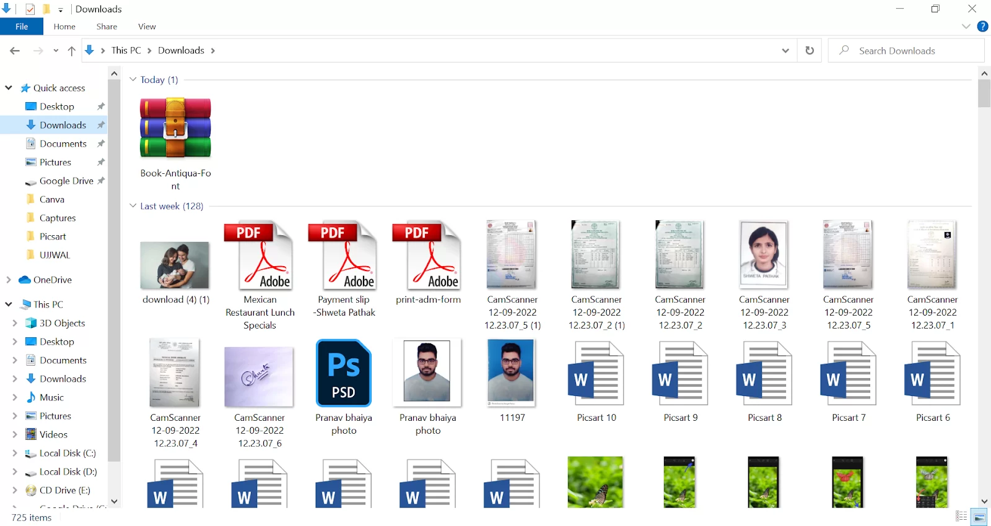Open 3D Objects under This PC
The image size is (991, 526).
click(62, 323)
